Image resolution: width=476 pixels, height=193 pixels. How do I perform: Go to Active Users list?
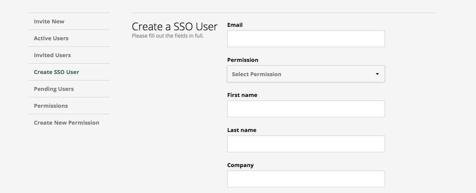(x=51, y=39)
